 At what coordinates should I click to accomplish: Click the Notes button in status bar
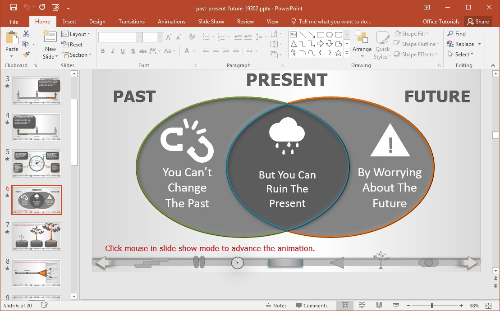pyautogui.click(x=276, y=305)
